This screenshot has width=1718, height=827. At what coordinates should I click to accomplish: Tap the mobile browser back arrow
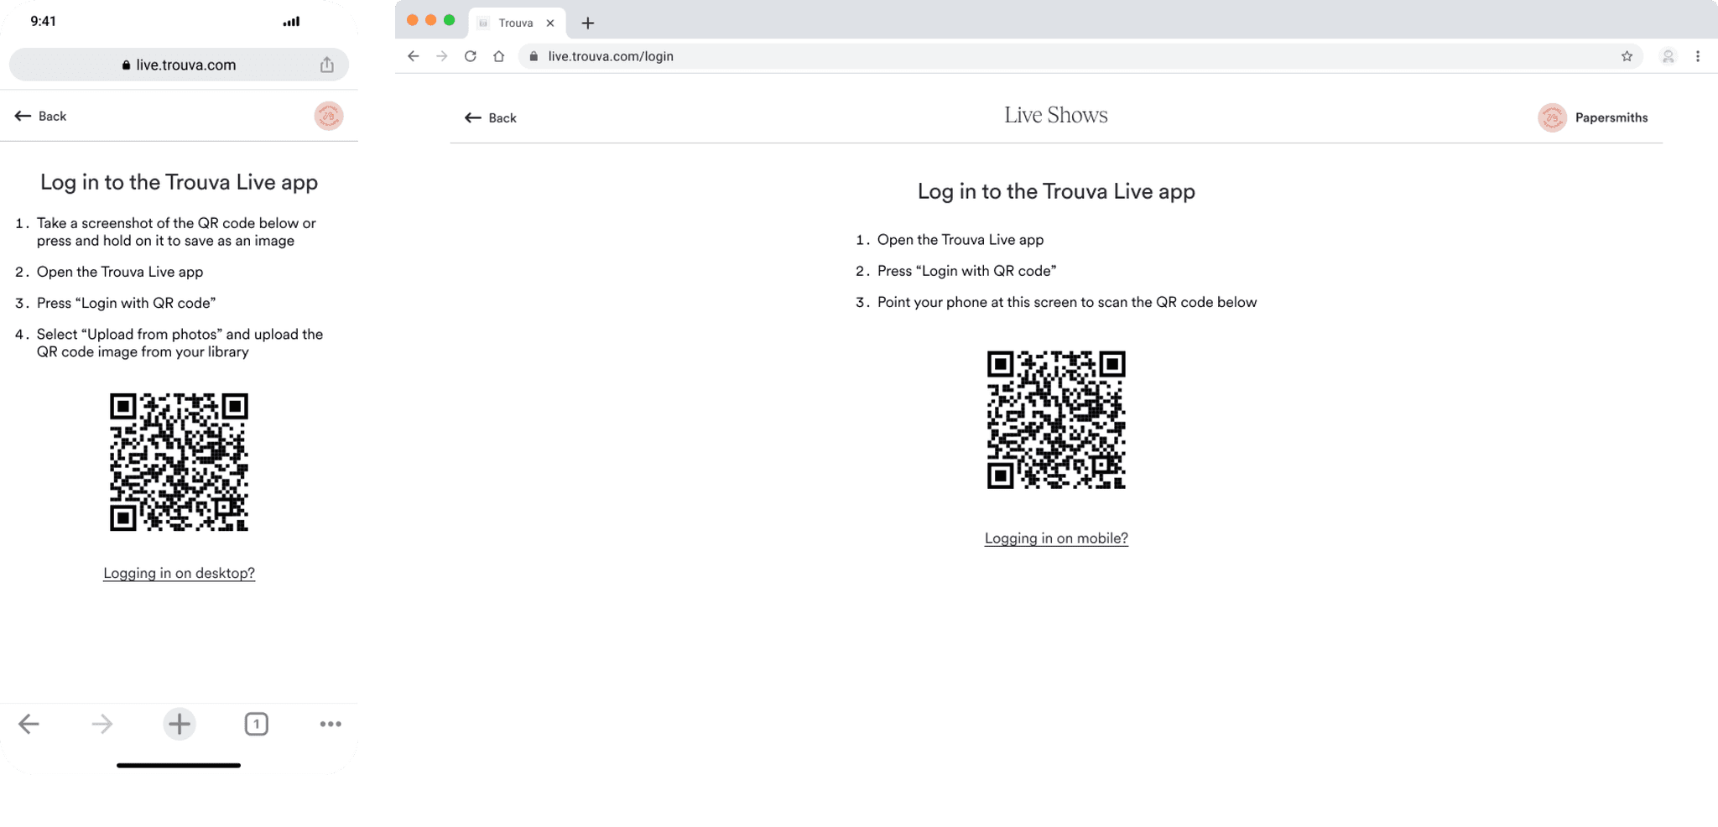(29, 724)
